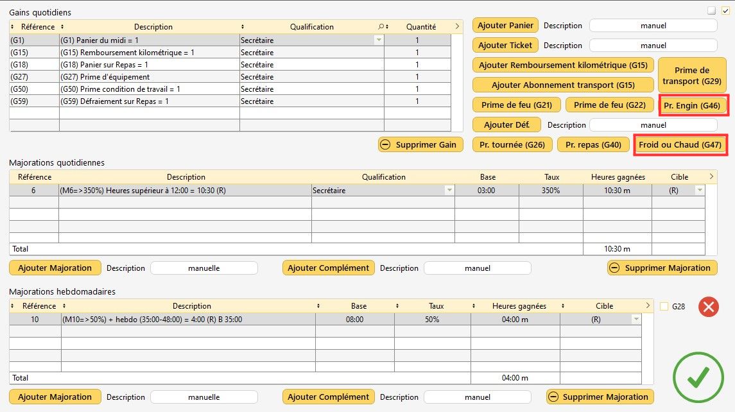Tick the empty checkbox in top-right corner
This screenshot has height=412, width=735.
point(711,10)
